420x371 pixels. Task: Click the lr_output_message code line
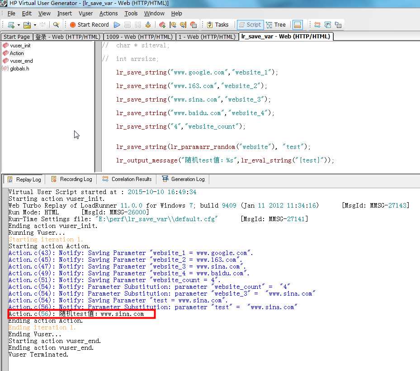[225, 160]
